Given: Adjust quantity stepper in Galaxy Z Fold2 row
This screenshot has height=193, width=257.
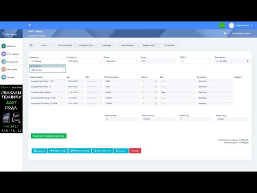Looking at the screenshot, I should 156,98.
